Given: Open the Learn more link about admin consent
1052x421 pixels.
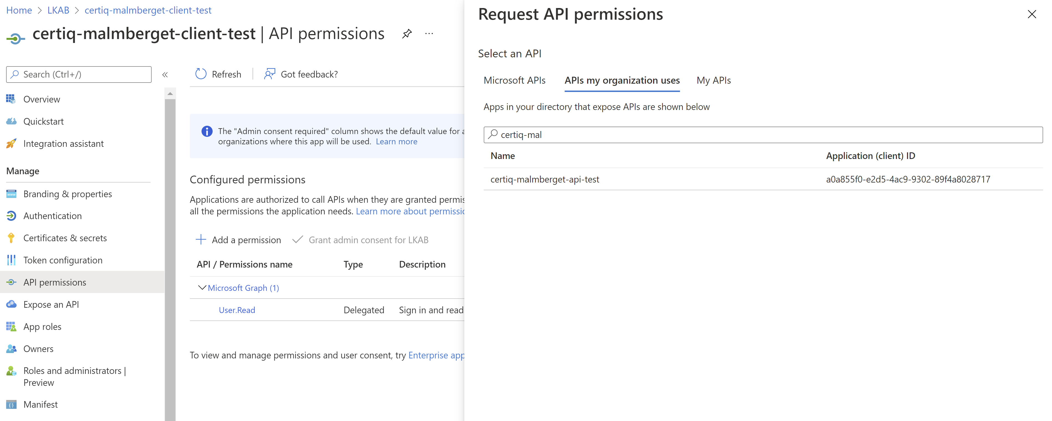Looking at the screenshot, I should pyautogui.click(x=396, y=141).
